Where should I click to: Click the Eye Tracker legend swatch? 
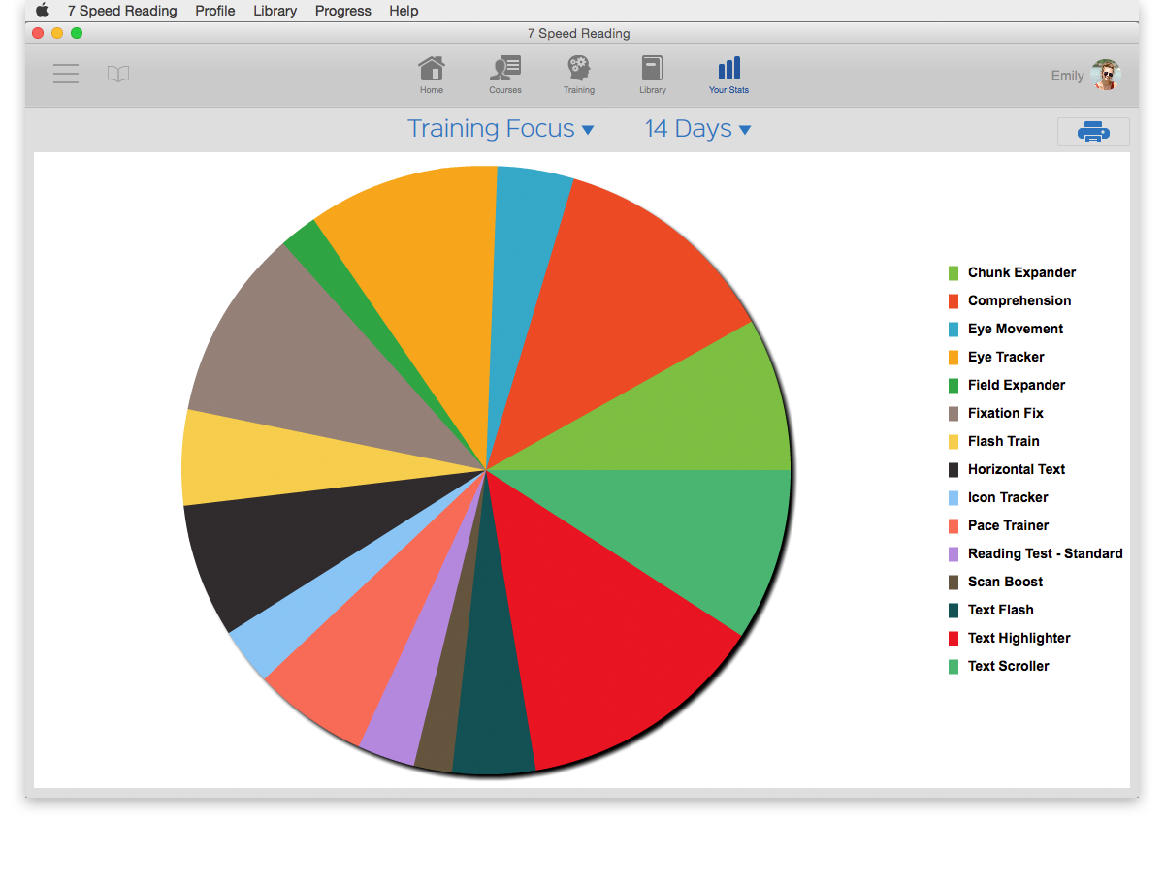(x=954, y=358)
